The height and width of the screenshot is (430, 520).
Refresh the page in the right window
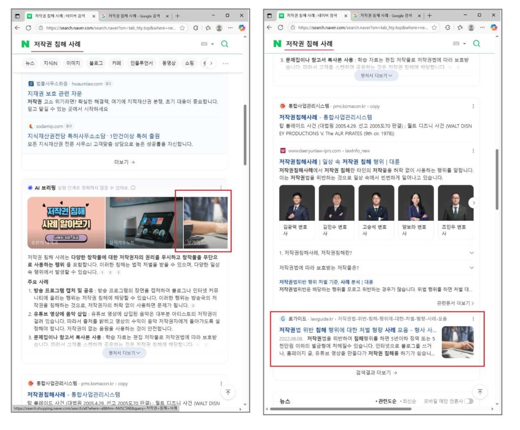(x=280, y=27)
